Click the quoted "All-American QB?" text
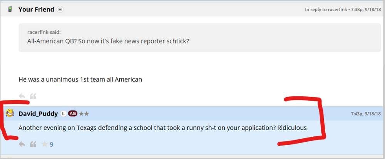The width and height of the screenshot is (385, 159). point(108,41)
